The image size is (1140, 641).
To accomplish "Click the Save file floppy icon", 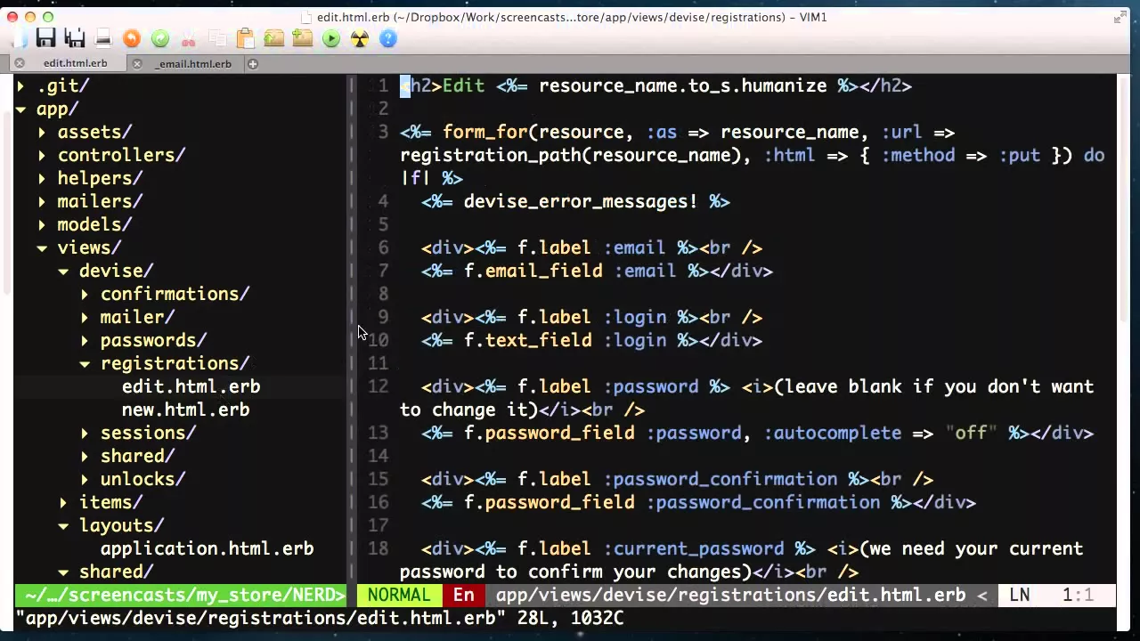I will click(x=46, y=38).
